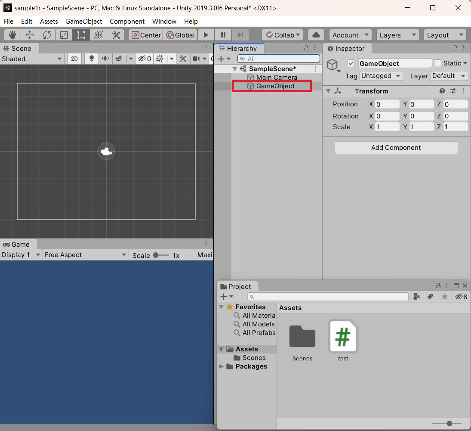The width and height of the screenshot is (471, 431).
Task: Collapse the Transform component foldout
Action: [328, 91]
